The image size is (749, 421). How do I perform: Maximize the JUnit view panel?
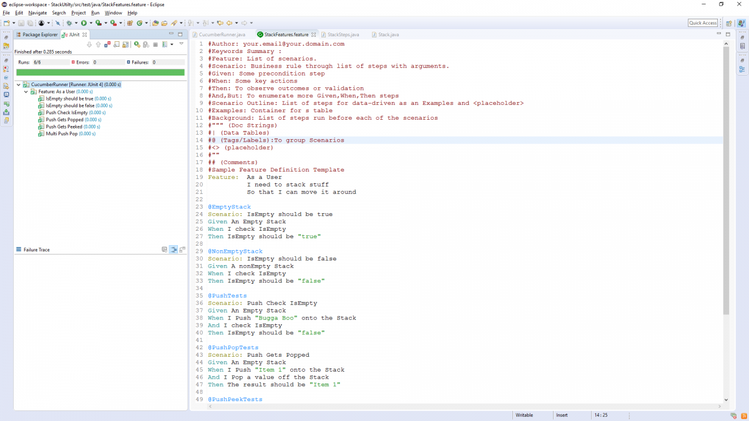[x=180, y=34]
